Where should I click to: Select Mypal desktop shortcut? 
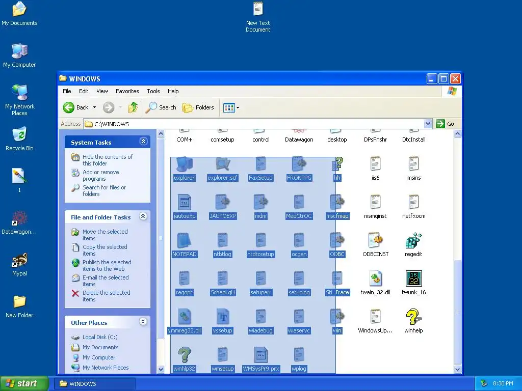(x=19, y=264)
